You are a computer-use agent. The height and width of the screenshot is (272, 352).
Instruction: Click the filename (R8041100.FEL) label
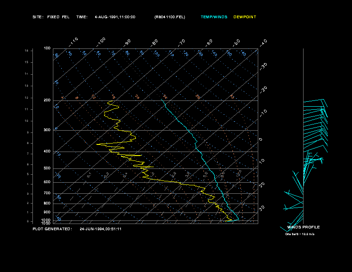click(x=170, y=17)
